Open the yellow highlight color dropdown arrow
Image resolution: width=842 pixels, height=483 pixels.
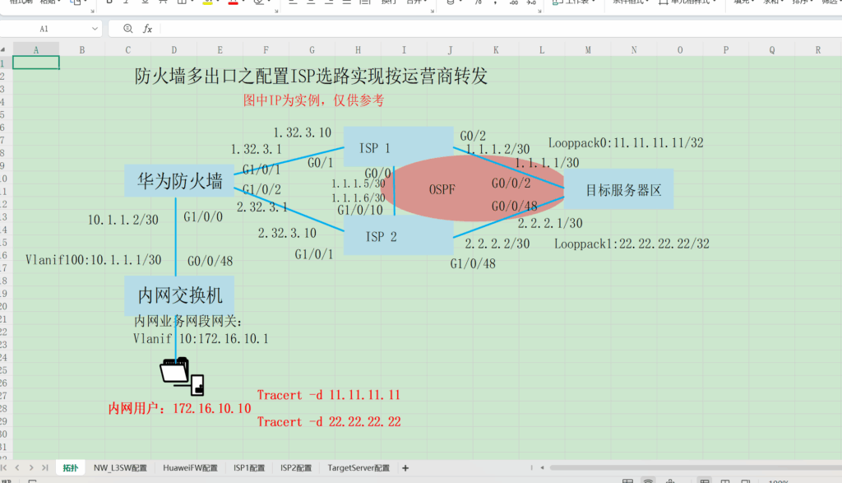tap(220, 2)
